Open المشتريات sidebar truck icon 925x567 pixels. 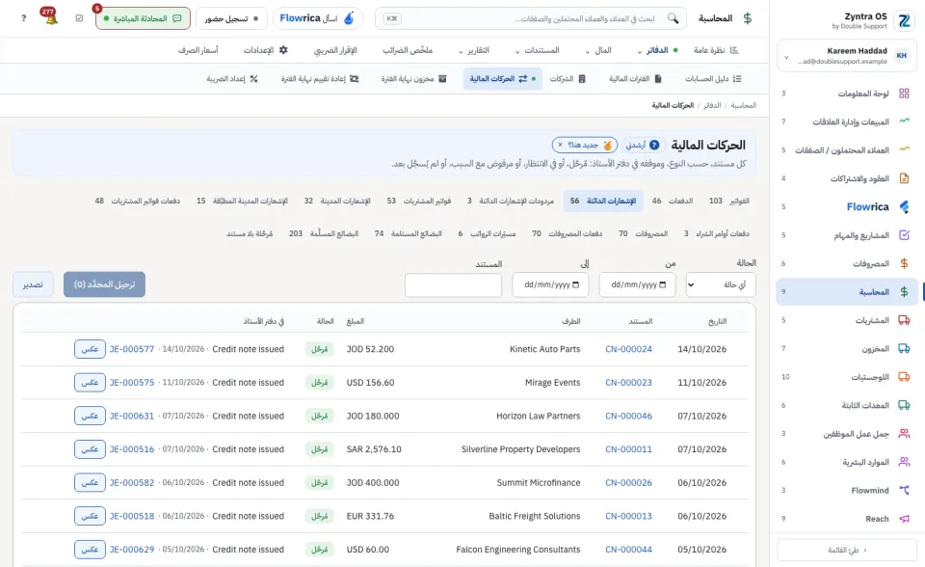[x=904, y=320]
